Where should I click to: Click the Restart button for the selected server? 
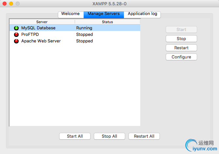click(x=181, y=48)
